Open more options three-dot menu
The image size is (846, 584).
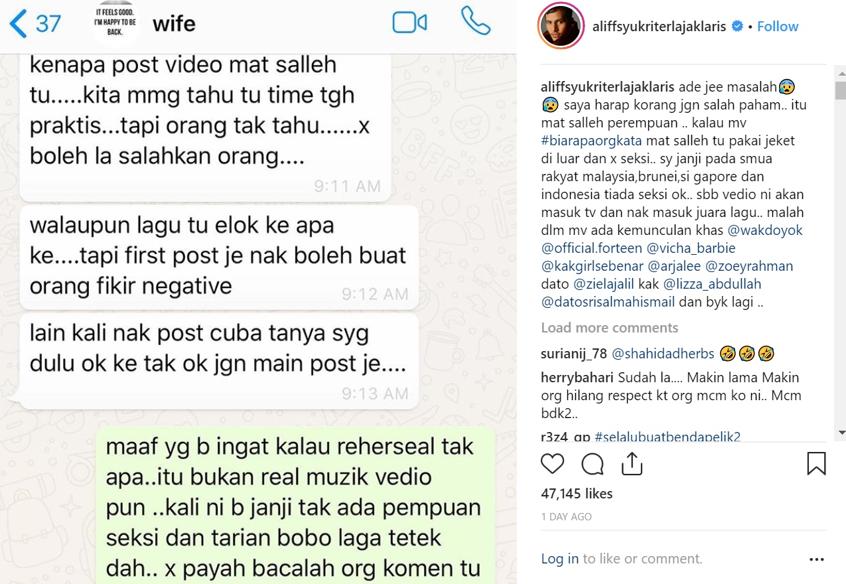click(816, 559)
